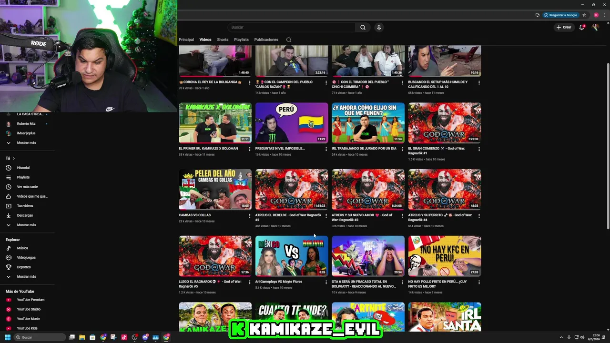Play México VS Bolivia thumbnail

coord(292,256)
